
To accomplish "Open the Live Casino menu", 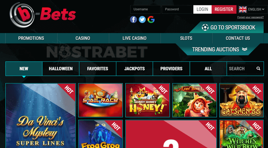I will (135, 38).
